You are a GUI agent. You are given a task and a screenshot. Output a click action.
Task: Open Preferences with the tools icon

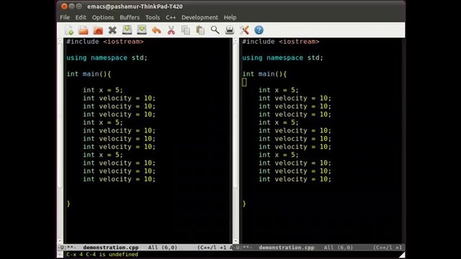244,30
